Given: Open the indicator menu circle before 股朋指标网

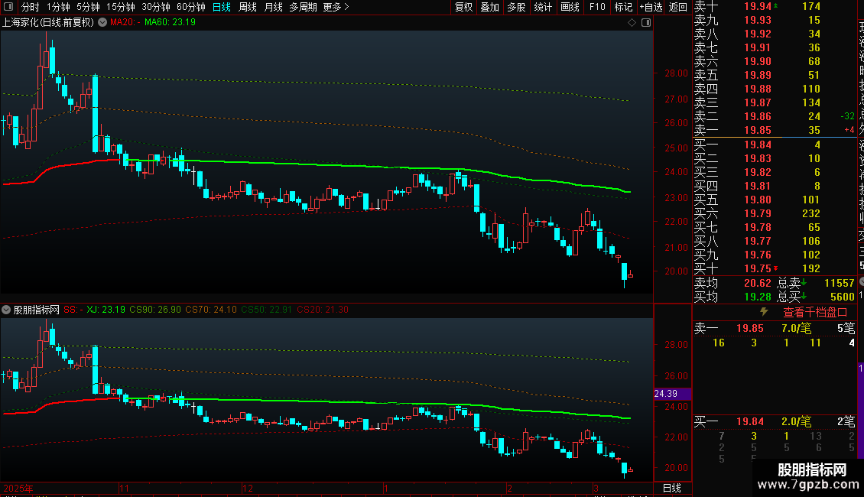Looking at the screenshot, I should pos(6,310).
